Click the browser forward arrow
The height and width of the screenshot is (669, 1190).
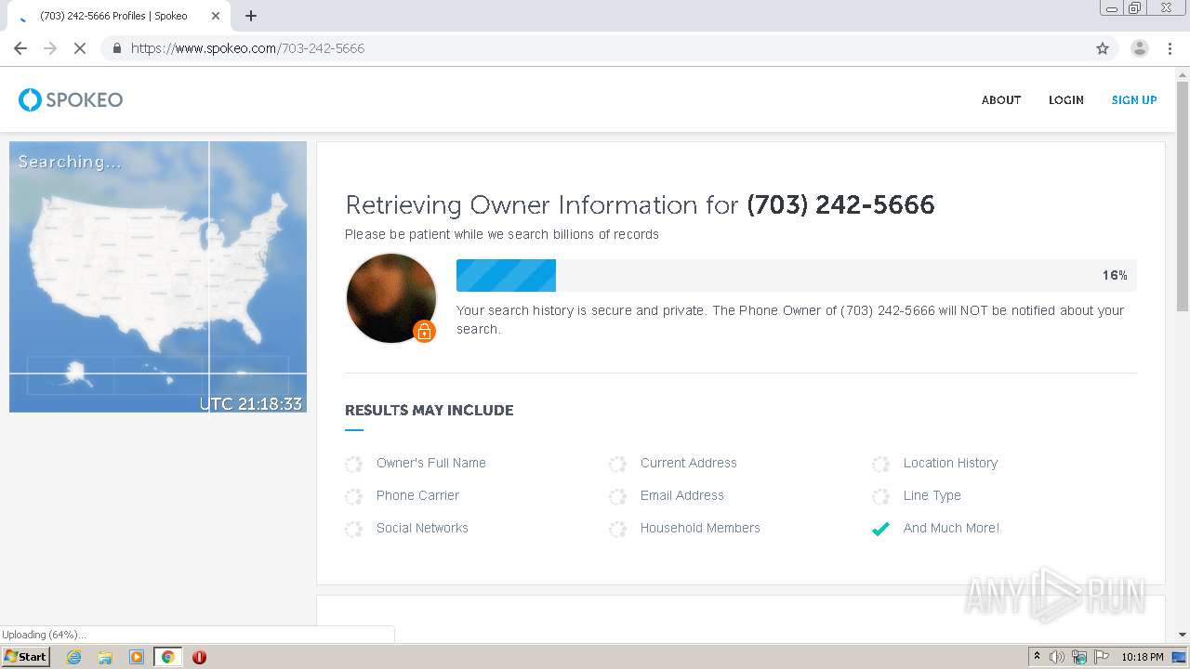click(50, 48)
